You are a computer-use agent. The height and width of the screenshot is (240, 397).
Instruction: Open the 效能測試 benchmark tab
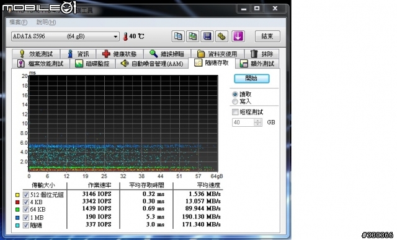(36, 54)
